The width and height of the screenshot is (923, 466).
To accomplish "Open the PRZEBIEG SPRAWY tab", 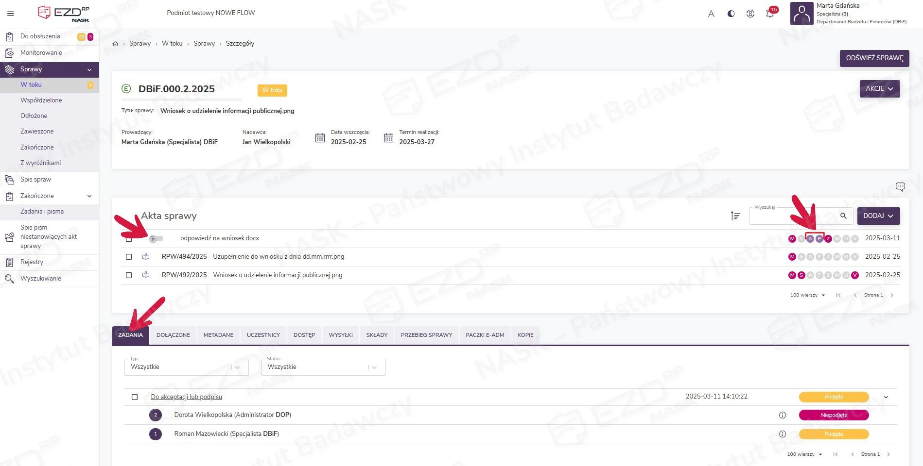I will tap(426, 335).
